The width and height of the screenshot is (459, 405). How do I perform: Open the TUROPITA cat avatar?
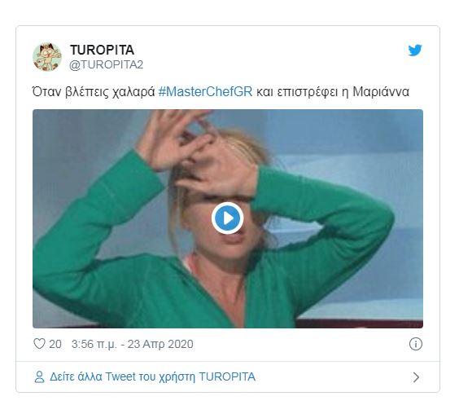point(47,57)
